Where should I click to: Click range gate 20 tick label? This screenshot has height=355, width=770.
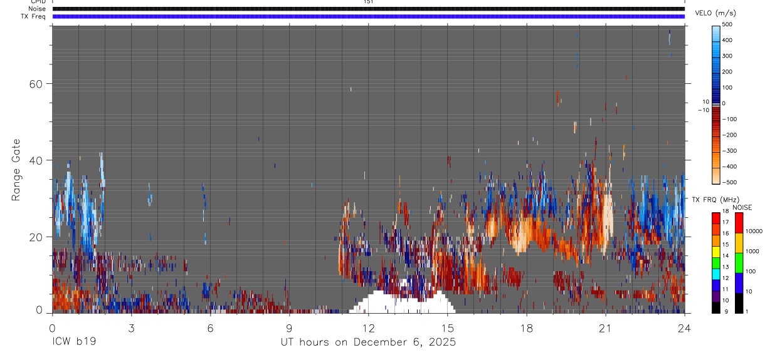click(x=35, y=237)
